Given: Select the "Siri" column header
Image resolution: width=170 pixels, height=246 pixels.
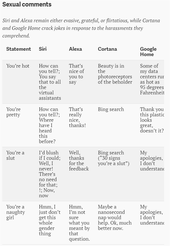Looking at the screenshot, I should 43,49.
